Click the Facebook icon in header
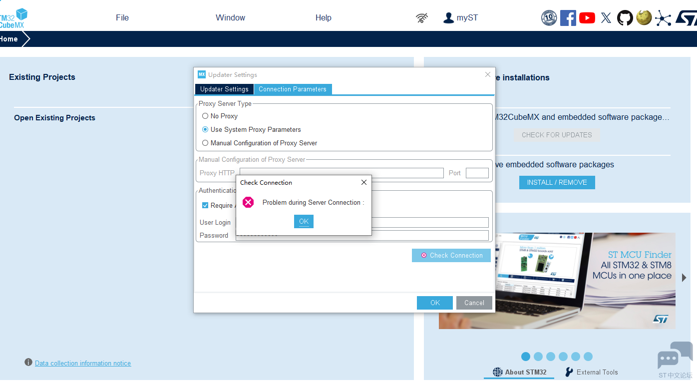 568,18
